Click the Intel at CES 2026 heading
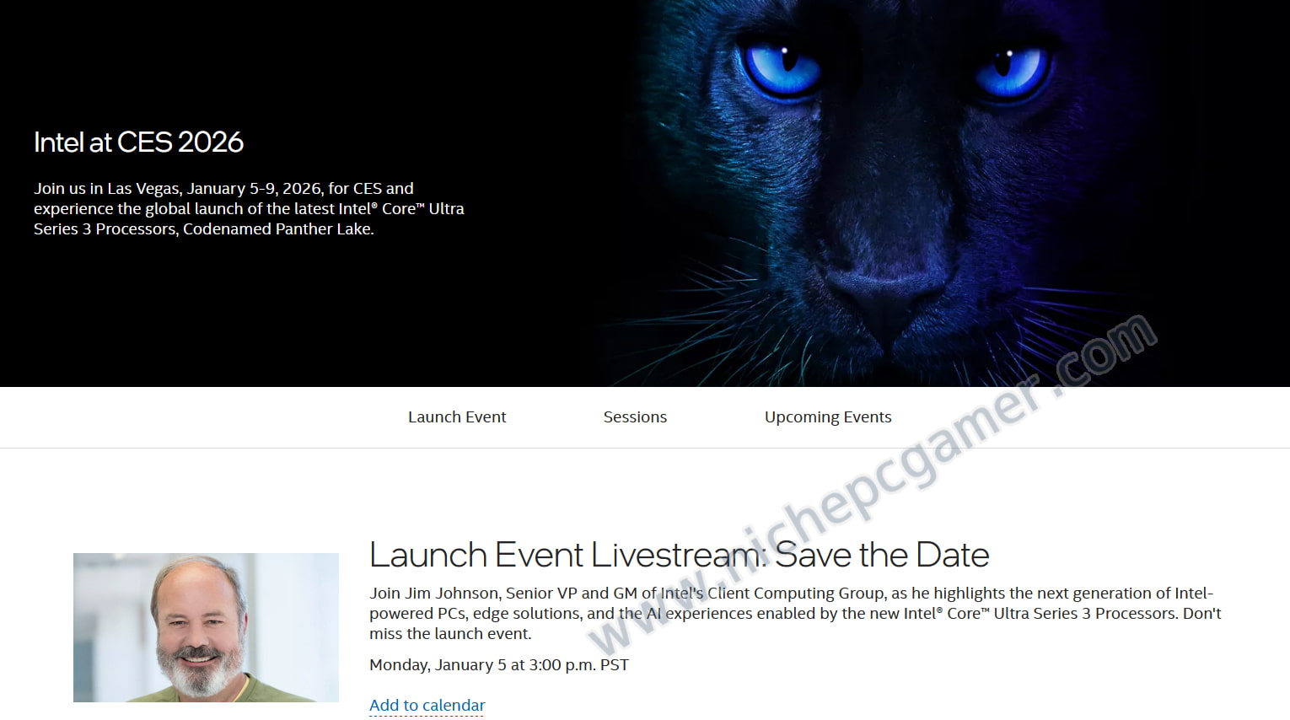Screen dimensions: 1290x720 [138, 142]
